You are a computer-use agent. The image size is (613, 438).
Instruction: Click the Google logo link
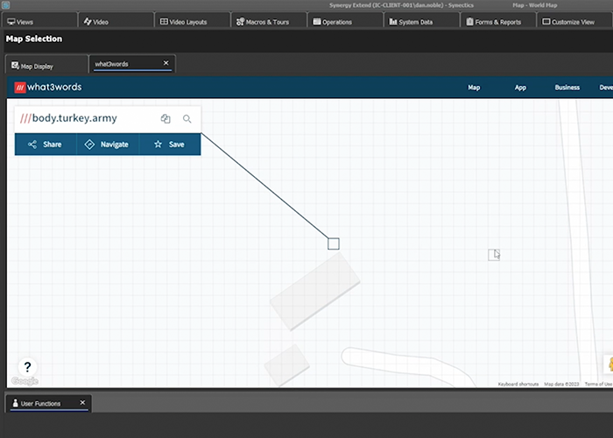tap(25, 381)
